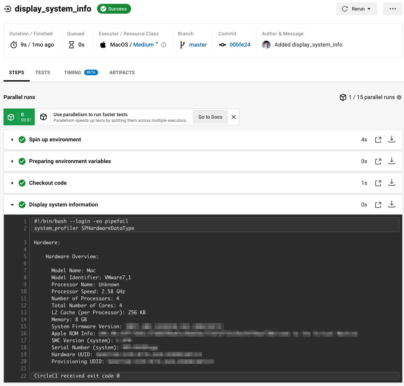Select the master branch label
This screenshot has width=404, height=386.
point(198,44)
